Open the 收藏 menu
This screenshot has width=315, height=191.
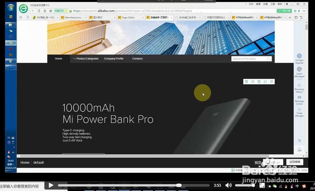(265, 4)
